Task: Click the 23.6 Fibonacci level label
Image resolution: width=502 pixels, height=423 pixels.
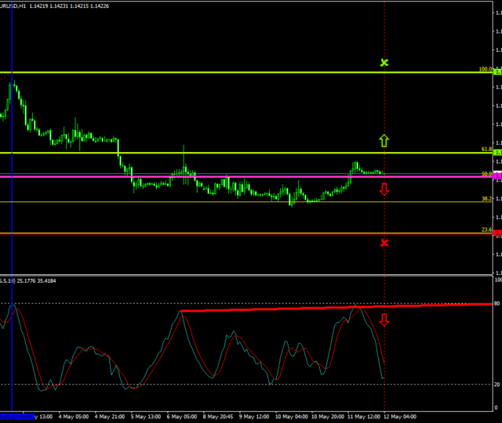Action: click(486, 230)
